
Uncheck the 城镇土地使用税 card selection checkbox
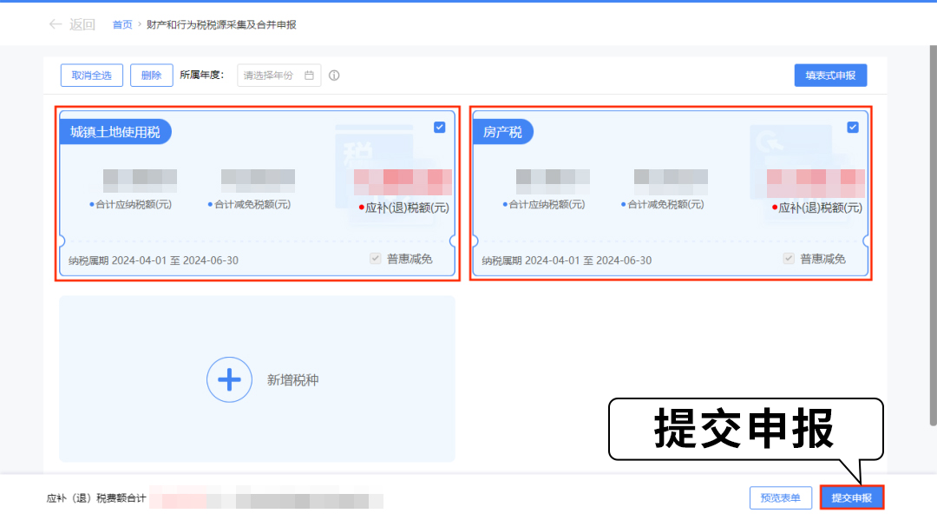(x=439, y=127)
